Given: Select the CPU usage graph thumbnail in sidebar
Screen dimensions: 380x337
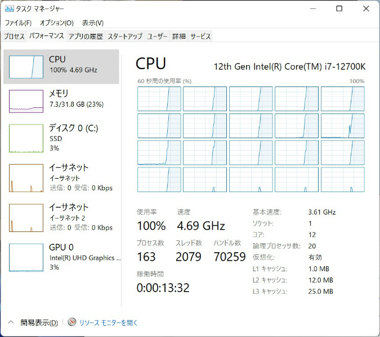Looking at the screenshot, I should tap(26, 66).
